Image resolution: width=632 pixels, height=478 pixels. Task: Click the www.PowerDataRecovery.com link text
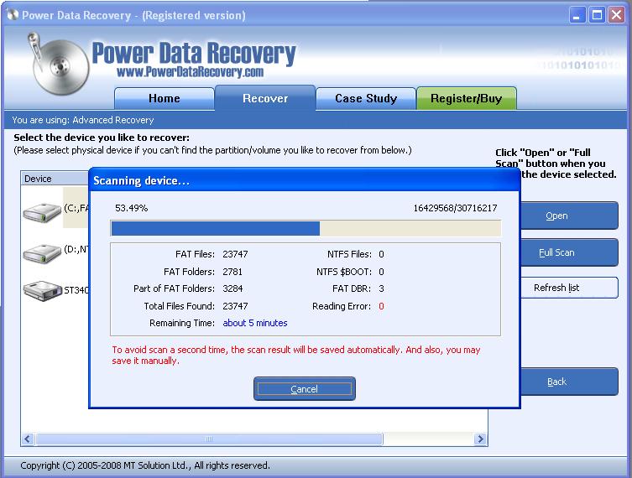(190, 72)
